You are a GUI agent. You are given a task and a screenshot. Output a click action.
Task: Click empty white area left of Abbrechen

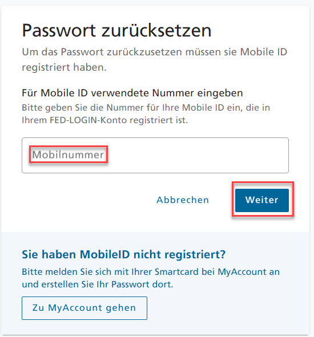click(86, 200)
